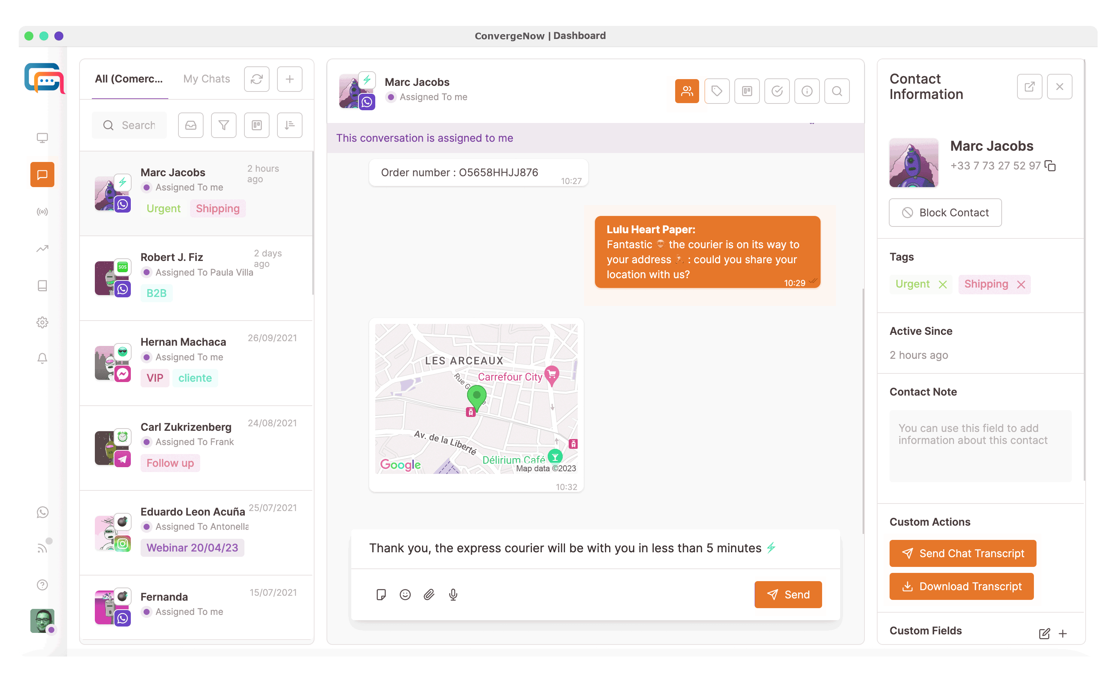Open the conversation search magnifier icon
Image resolution: width=1116 pixels, height=682 pixels.
pyautogui.click(x=837, y=91)
